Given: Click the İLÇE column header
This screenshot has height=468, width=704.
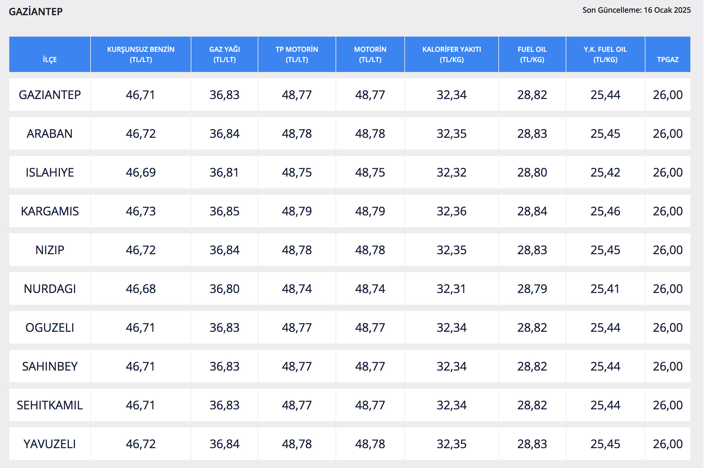Looking at the screenshot, I should coord(50,59).
